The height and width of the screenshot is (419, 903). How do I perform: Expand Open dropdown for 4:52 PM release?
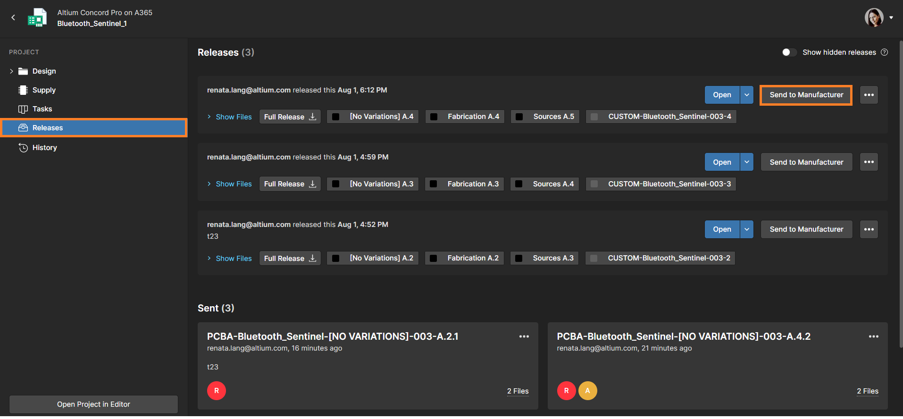click(747, 229)
